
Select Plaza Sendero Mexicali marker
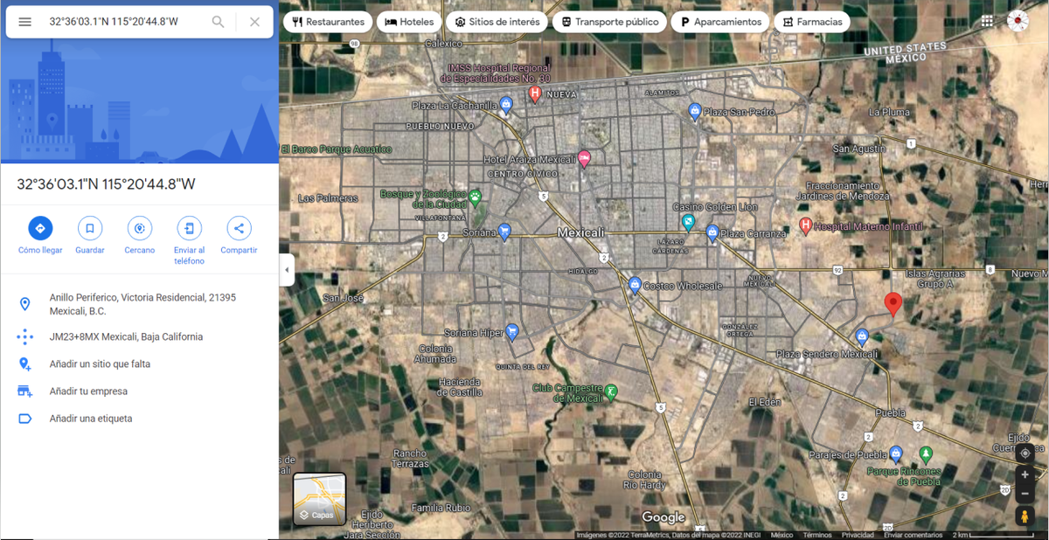click(863, 336)
